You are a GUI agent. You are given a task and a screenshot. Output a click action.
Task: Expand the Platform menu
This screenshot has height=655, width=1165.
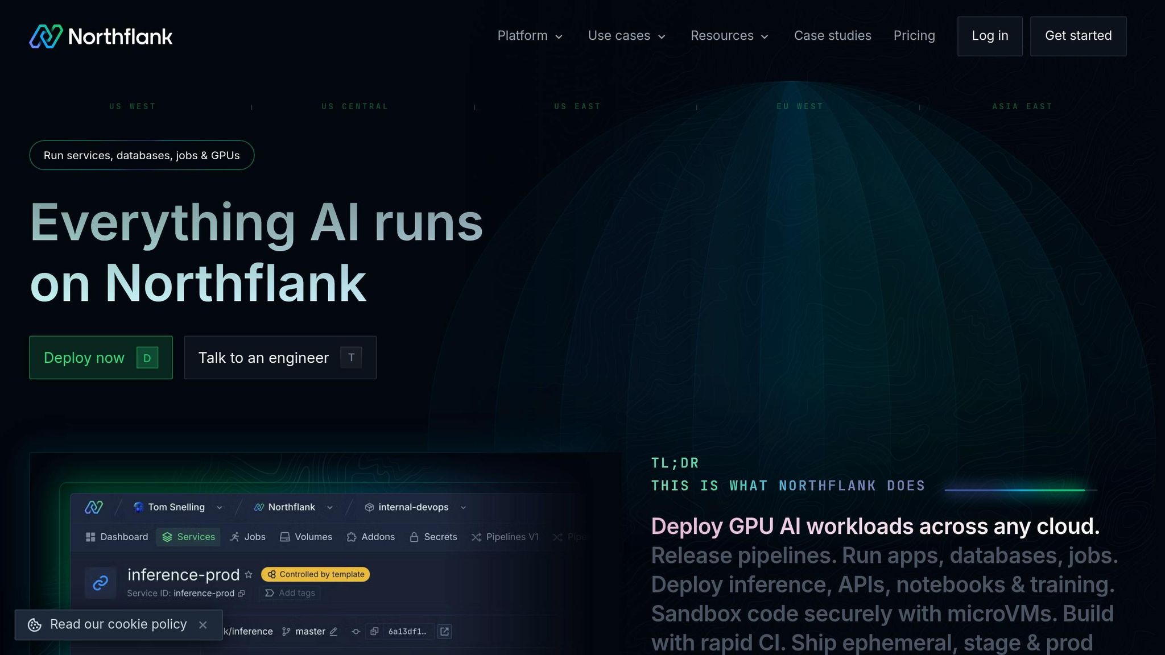coord(530,36)
